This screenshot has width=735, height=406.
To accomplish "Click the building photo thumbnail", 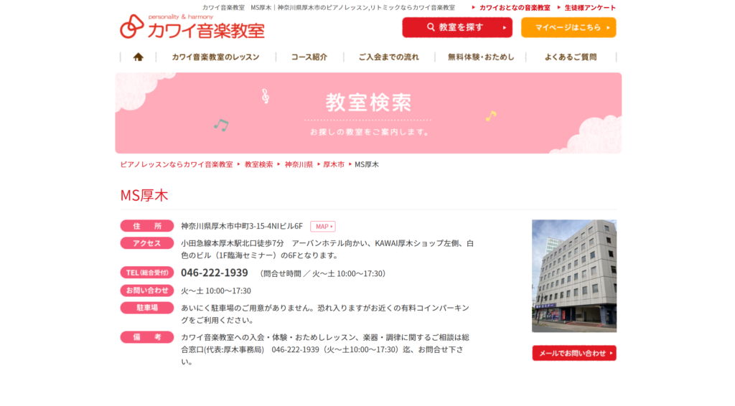I will coord(574,276).
